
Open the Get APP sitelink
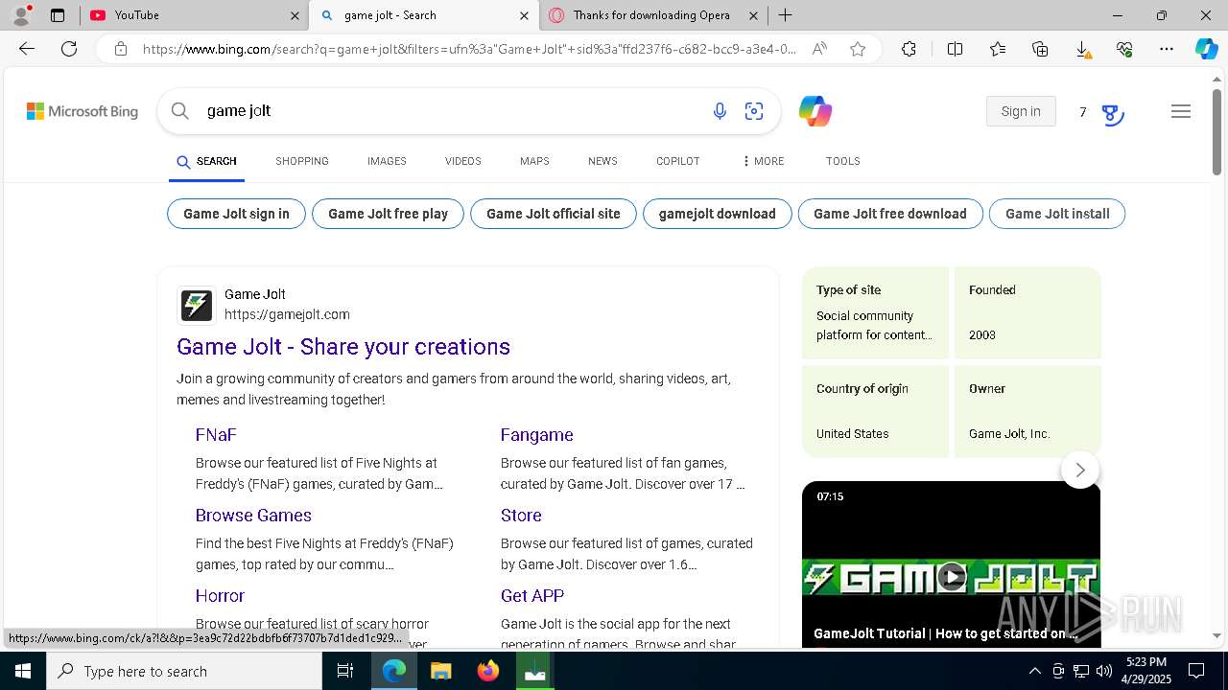[x=532, y=596]
